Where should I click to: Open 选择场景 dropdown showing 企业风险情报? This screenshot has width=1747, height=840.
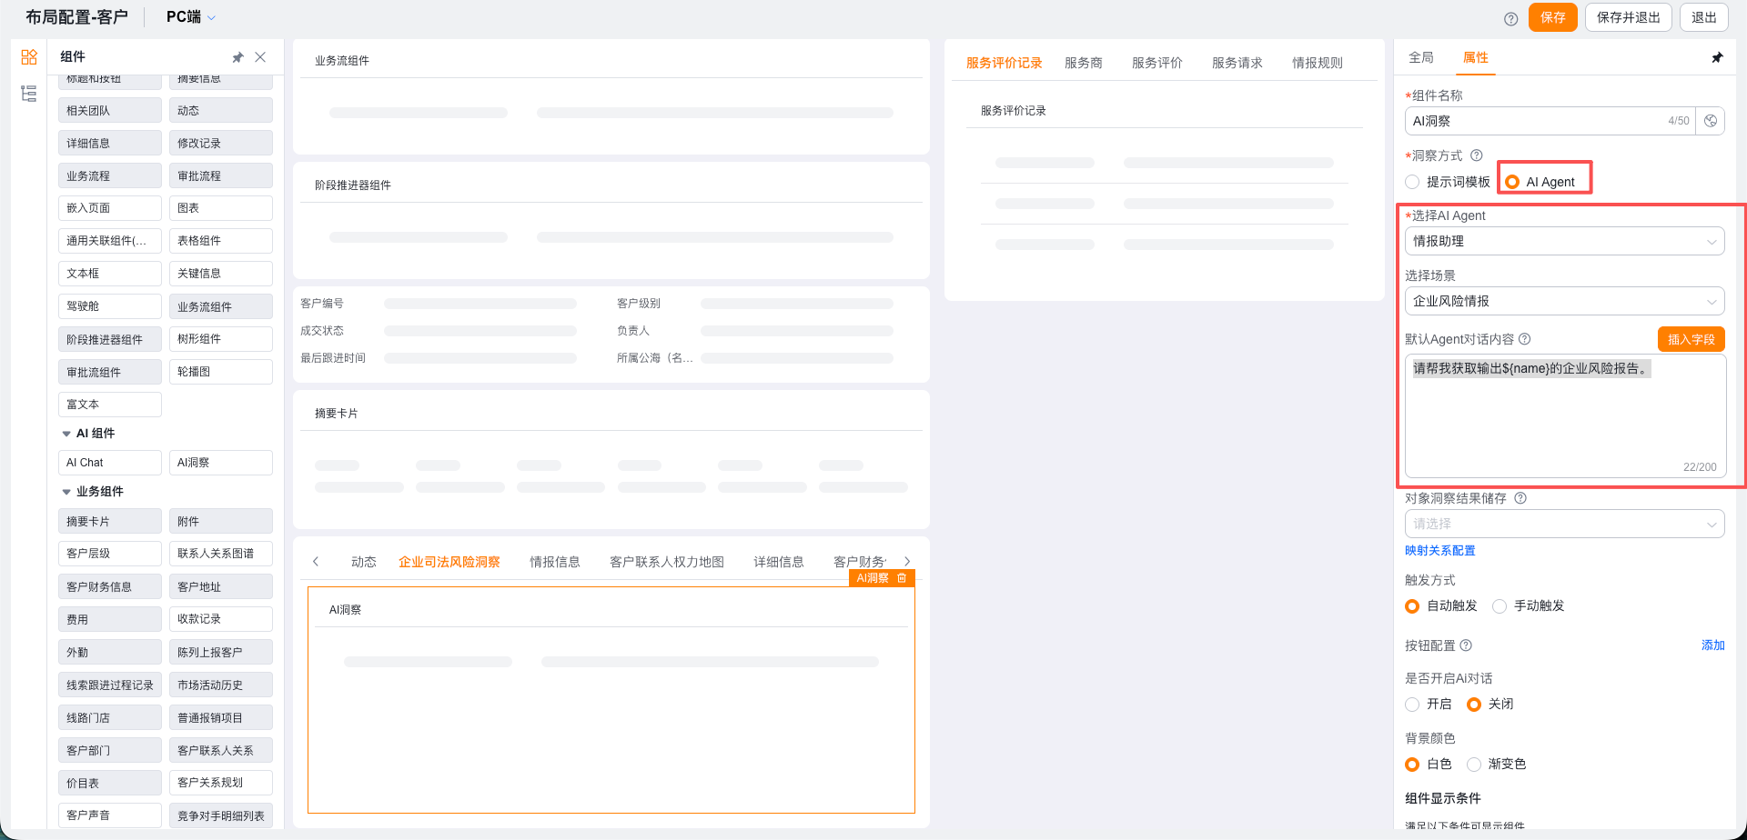(1565, 301)
